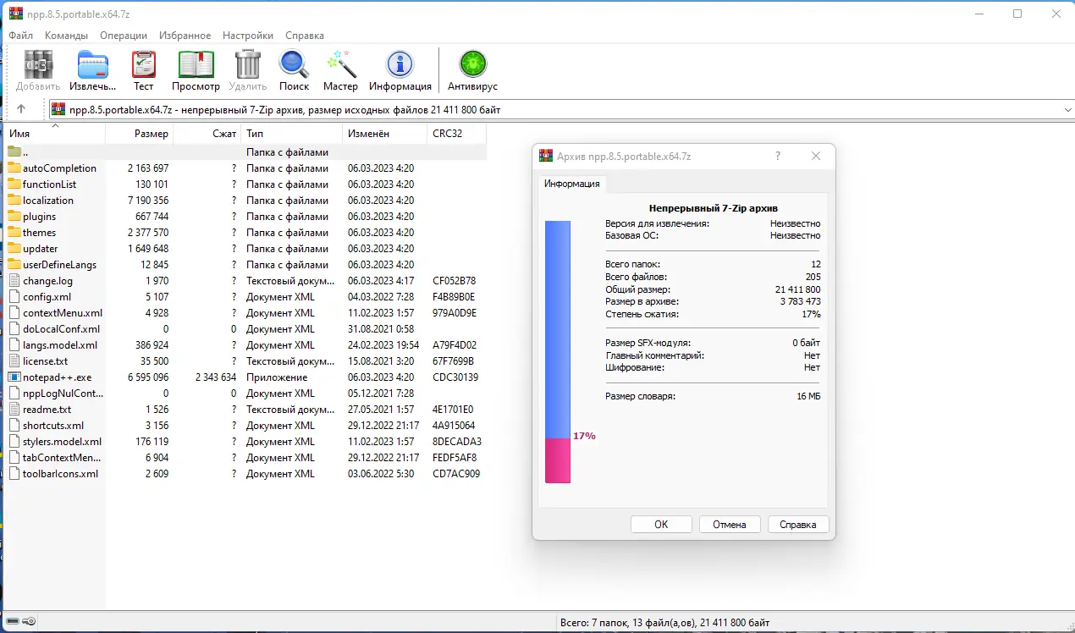The width and height of the screenshot is (1075, 633).
Task: Click the config.xml file icon
Action: [14, 296]
